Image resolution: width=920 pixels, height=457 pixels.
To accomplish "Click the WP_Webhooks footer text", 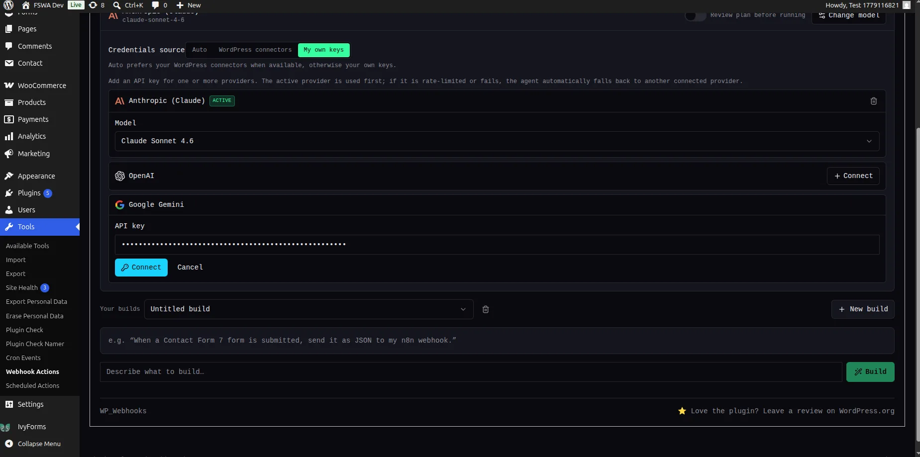I will 123,411.
